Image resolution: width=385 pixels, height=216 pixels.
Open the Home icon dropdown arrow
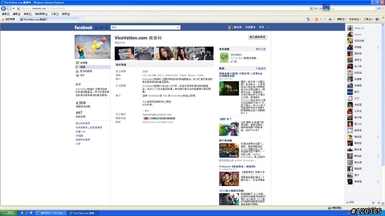pos(312,19)
